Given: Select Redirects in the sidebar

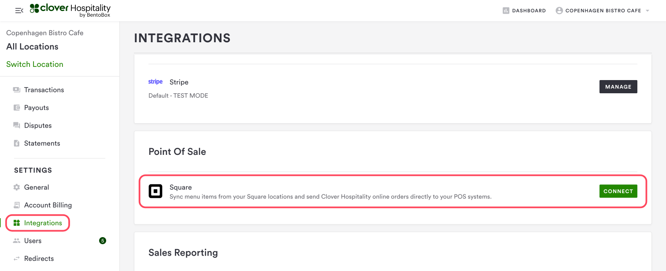Looking at the screenshot, I should click(x=39, y=259).
